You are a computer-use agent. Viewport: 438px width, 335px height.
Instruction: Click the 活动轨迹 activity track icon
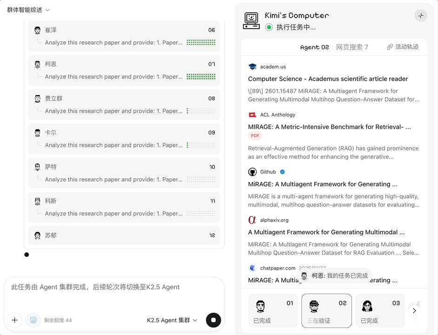[x=390, y=47]
